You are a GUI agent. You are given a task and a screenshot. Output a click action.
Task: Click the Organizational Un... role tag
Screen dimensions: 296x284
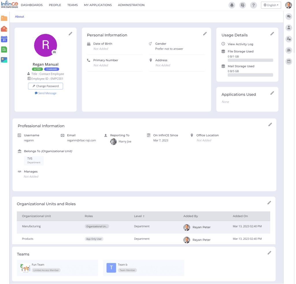[x=97, y=227]
